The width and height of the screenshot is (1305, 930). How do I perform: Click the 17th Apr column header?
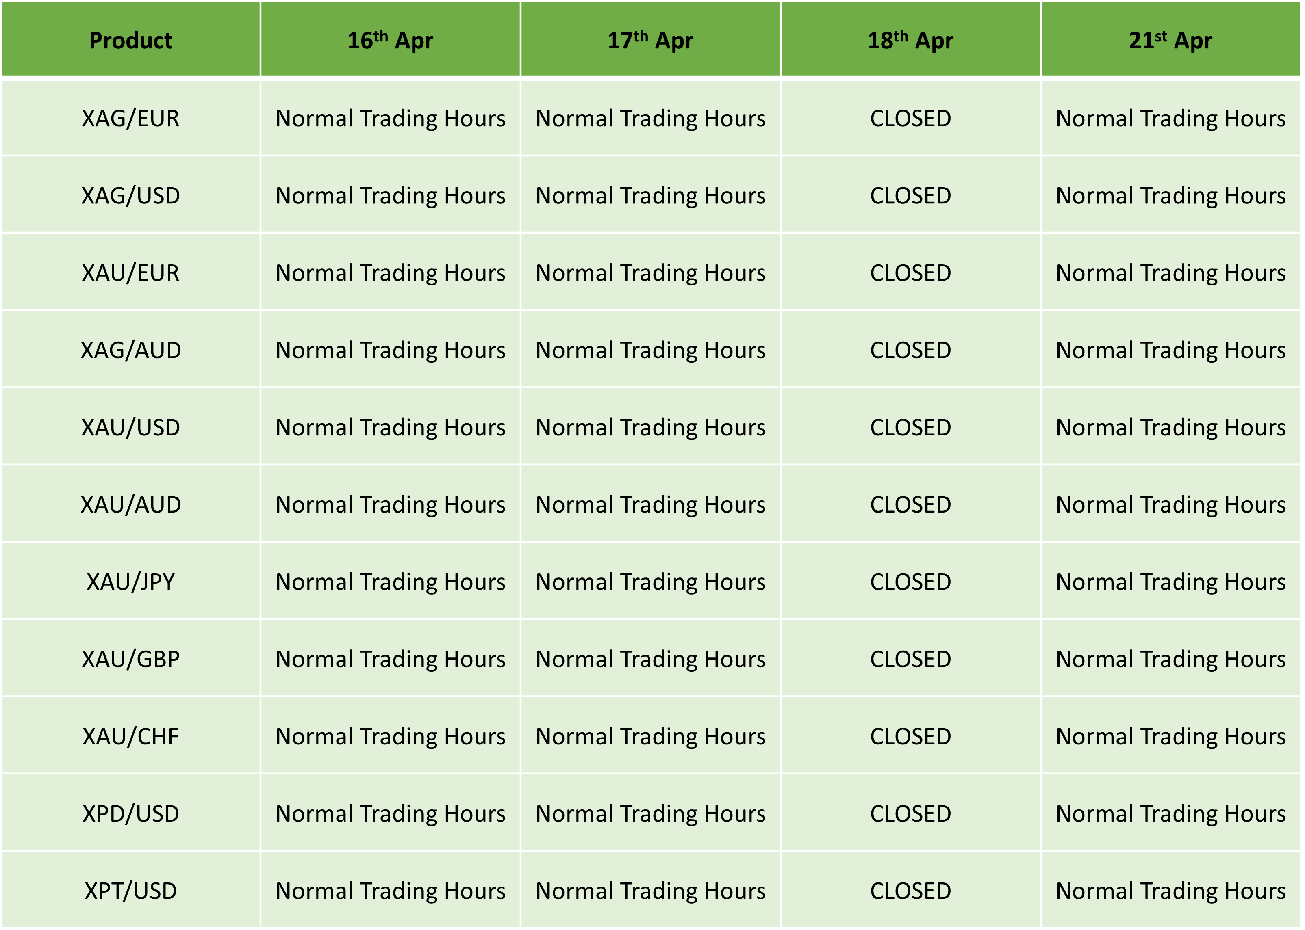[x=651, y=39]
